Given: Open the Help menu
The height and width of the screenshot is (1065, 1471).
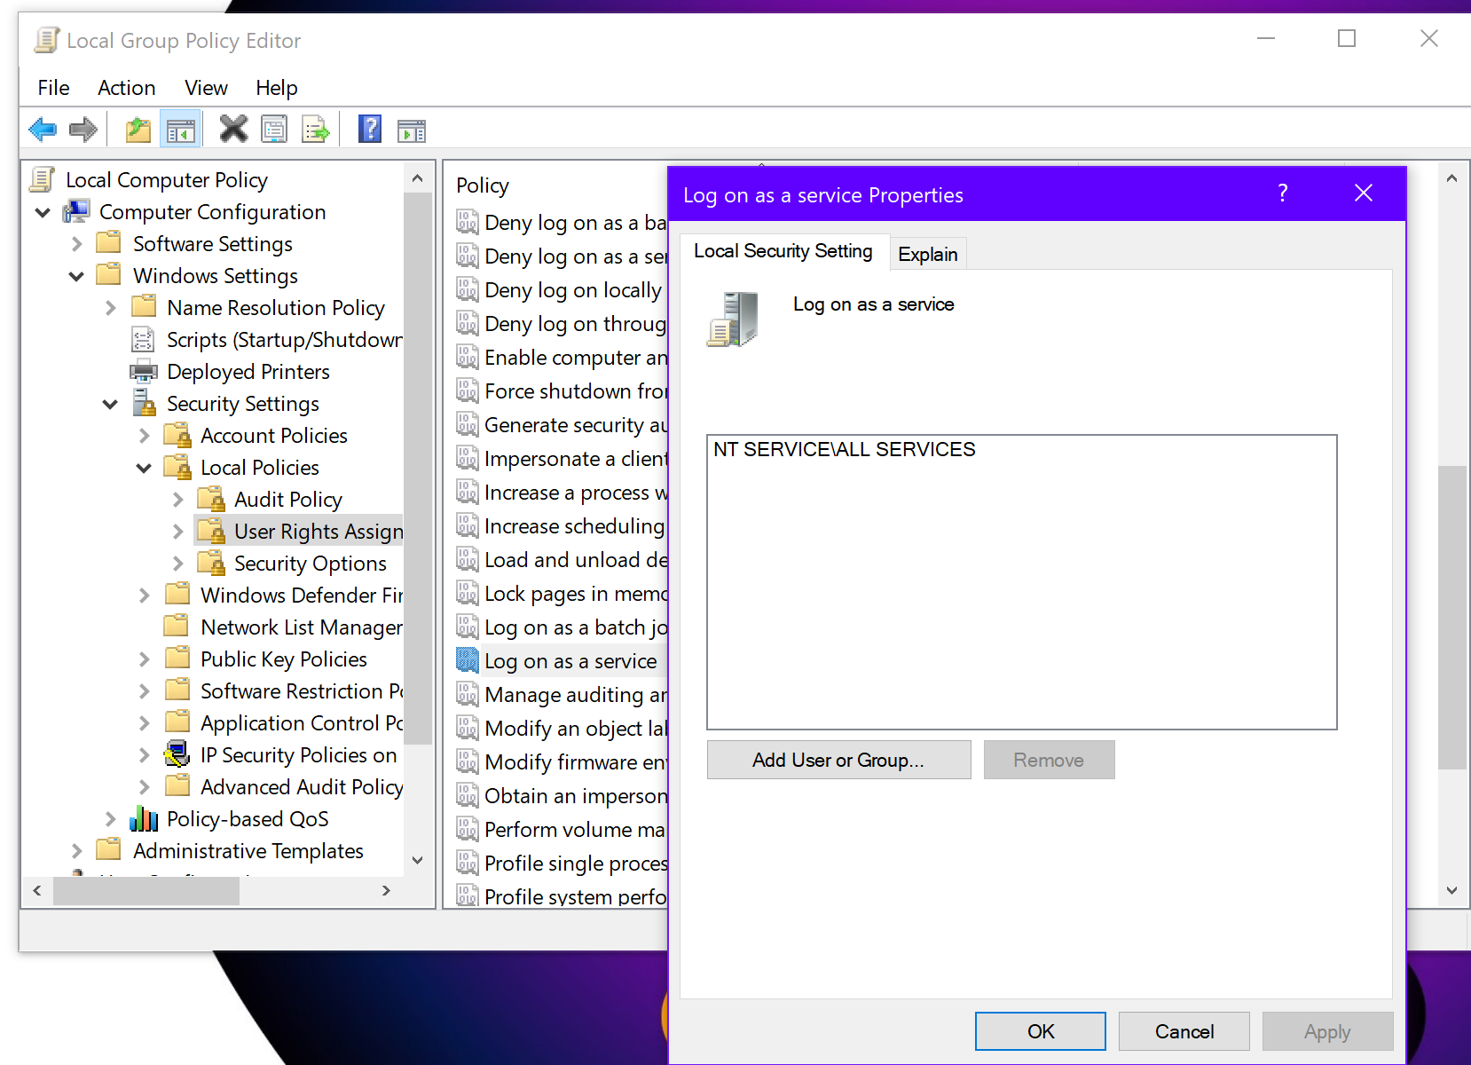Looking at the screenshot, I should 277,88.
